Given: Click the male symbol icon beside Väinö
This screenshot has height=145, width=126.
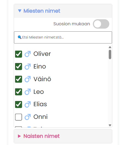Looking at the screenshot, I should 28,79.
